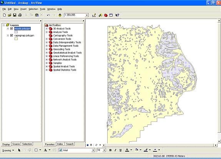Open the Tools menu
The image size is (221, 159).
[42, 9]
